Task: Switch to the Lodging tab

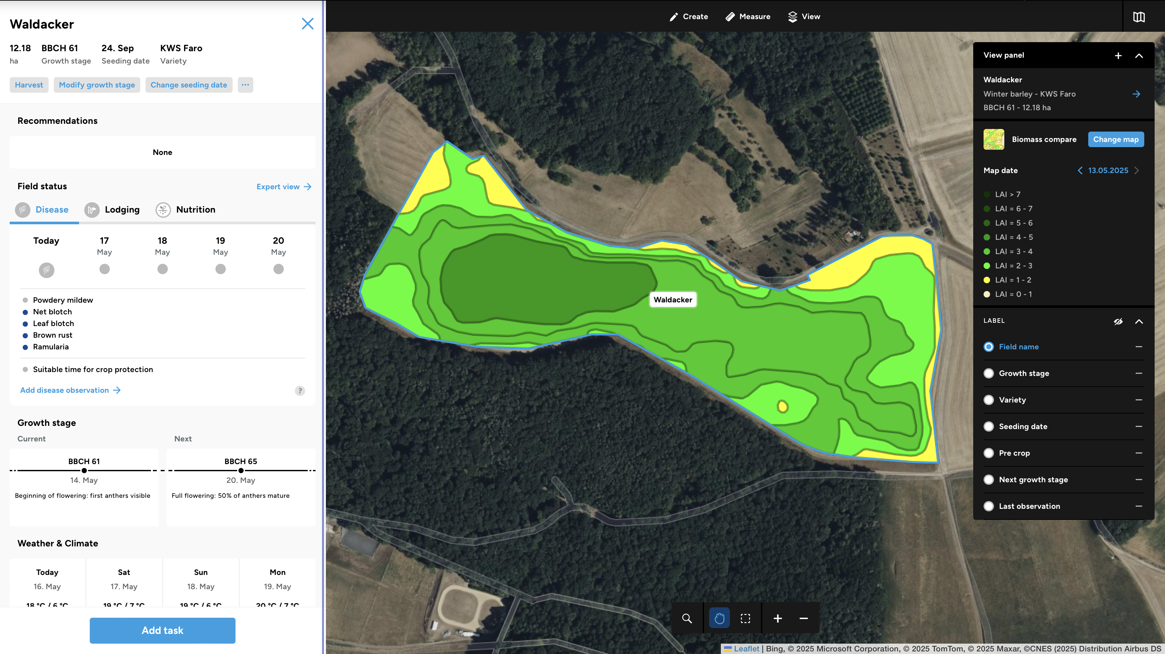Action: [112, 210]
